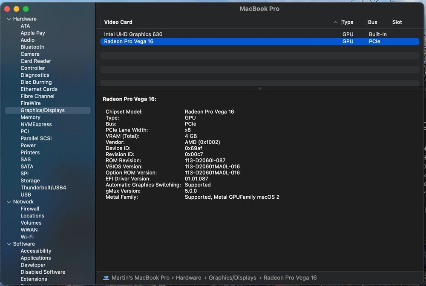The width and height of the screenshot is (426, 286).
Task: Sort by the Video Card column header
Action: (118, 22)
